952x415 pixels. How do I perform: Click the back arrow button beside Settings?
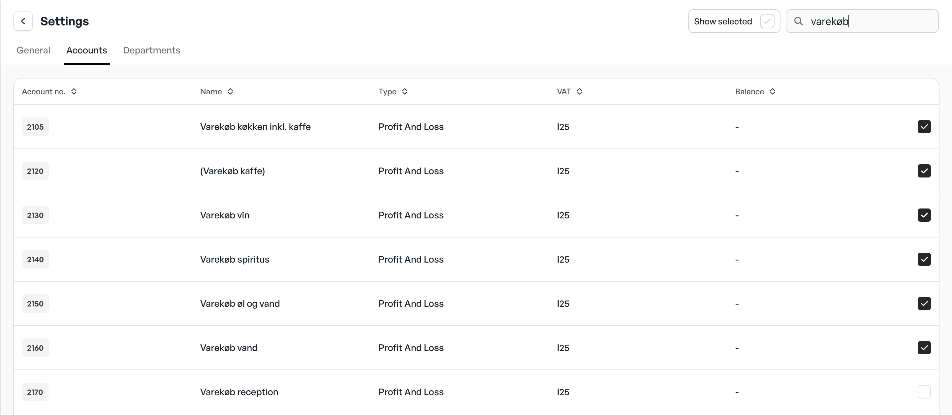[x=23, y=21]
